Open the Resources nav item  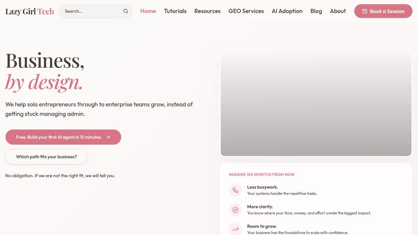(207, 11)
